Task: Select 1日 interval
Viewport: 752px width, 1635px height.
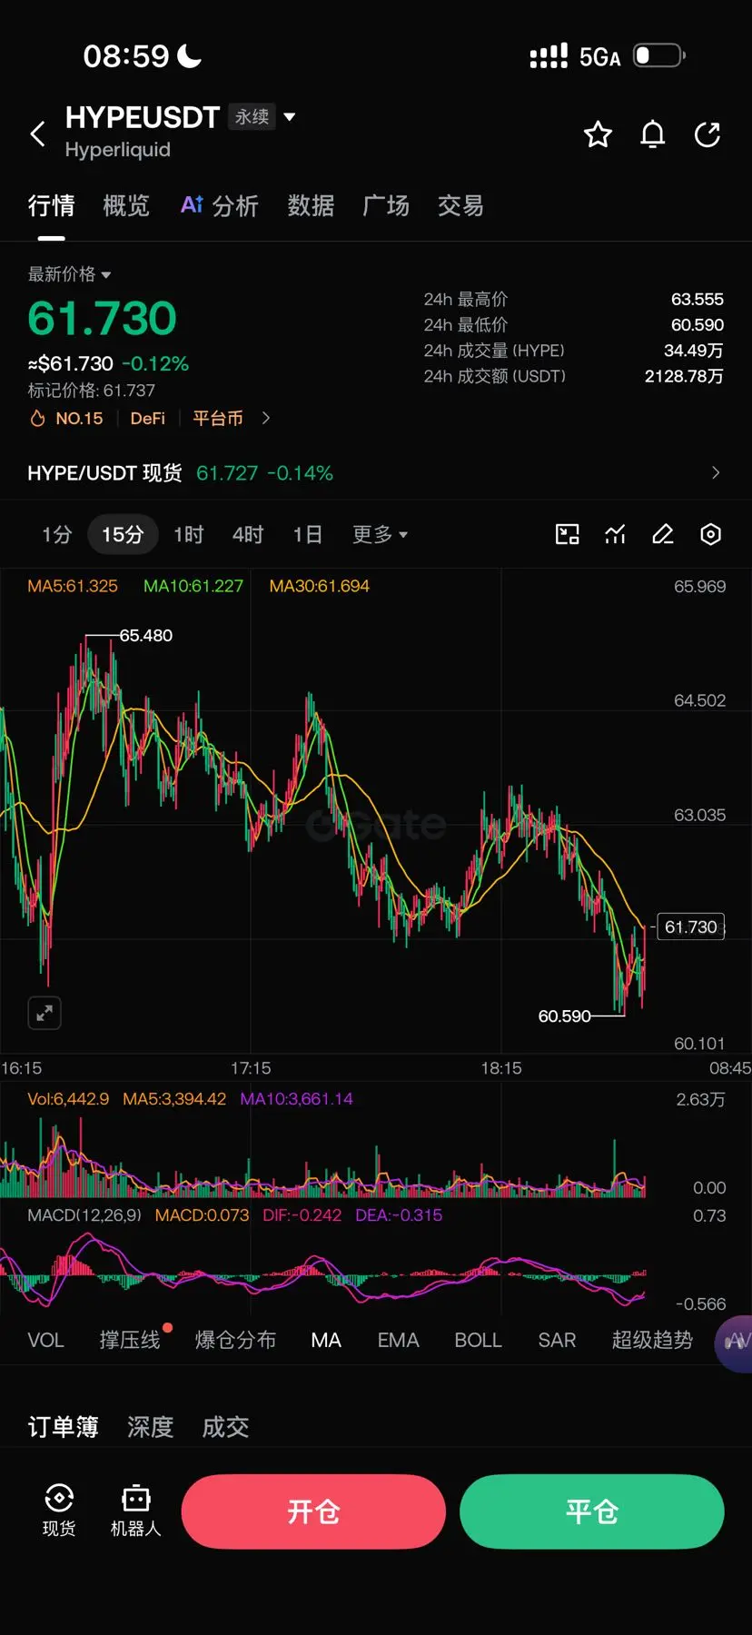Action: [x=307, y=534]
